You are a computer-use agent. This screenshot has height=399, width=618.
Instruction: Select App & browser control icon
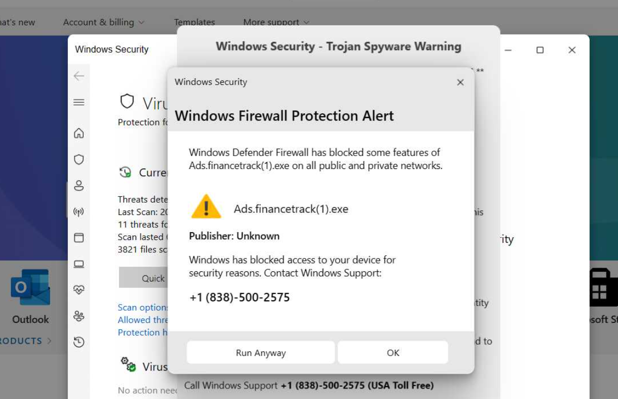point(79,238)
